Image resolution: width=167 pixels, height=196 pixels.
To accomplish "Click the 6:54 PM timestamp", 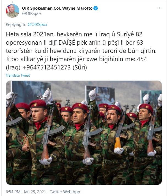I will coord(13,192).
